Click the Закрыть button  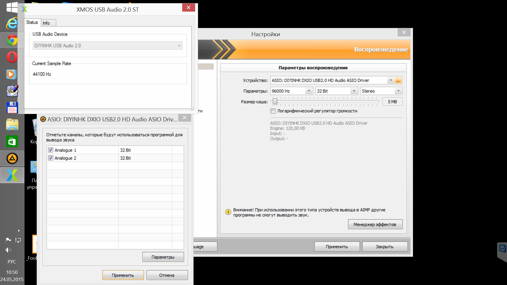pos(385,246)
